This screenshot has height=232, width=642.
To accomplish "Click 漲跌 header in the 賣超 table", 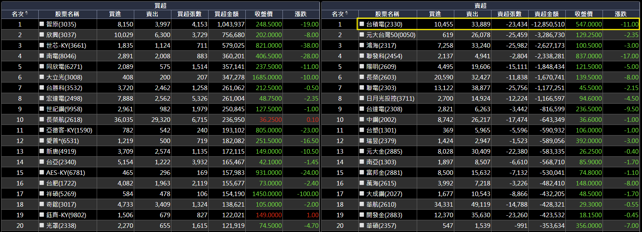I will click(x=621, y=14).
